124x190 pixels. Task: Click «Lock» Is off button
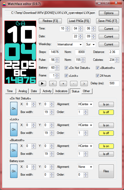tap(106, 133)
